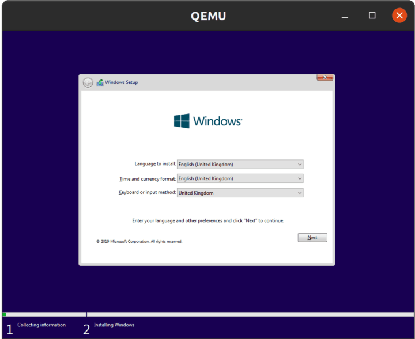Screen dimensions: 415x339
Task: Click the 'Language to install:' label
Action: (155, 164)
